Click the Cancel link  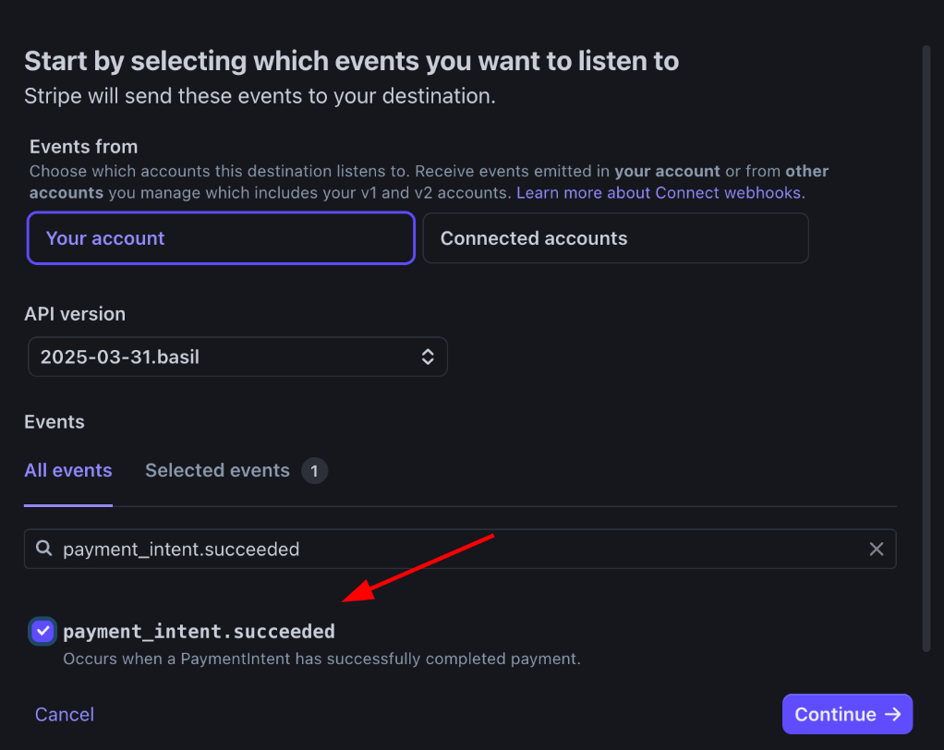(65, 715)
